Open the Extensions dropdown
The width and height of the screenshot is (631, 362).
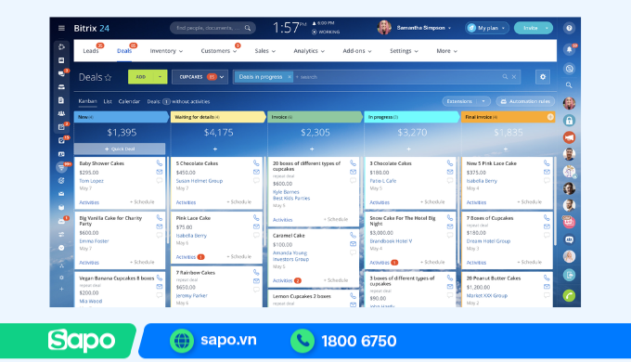pos(483,101)
